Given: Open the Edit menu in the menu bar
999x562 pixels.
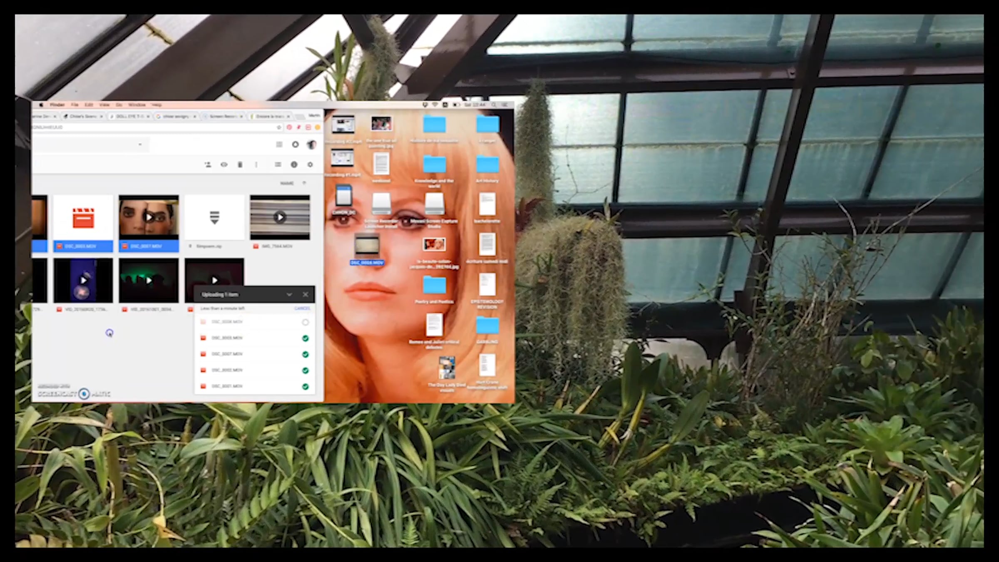Looking at the screenshot, I should [x=89, y=105].
